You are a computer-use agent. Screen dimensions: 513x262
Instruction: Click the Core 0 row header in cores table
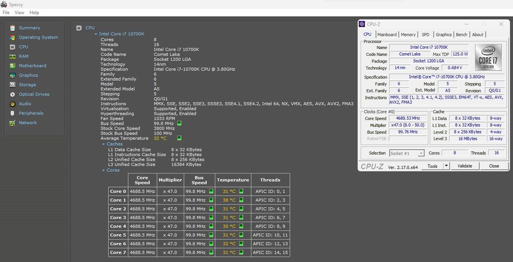tap(118, 191)
